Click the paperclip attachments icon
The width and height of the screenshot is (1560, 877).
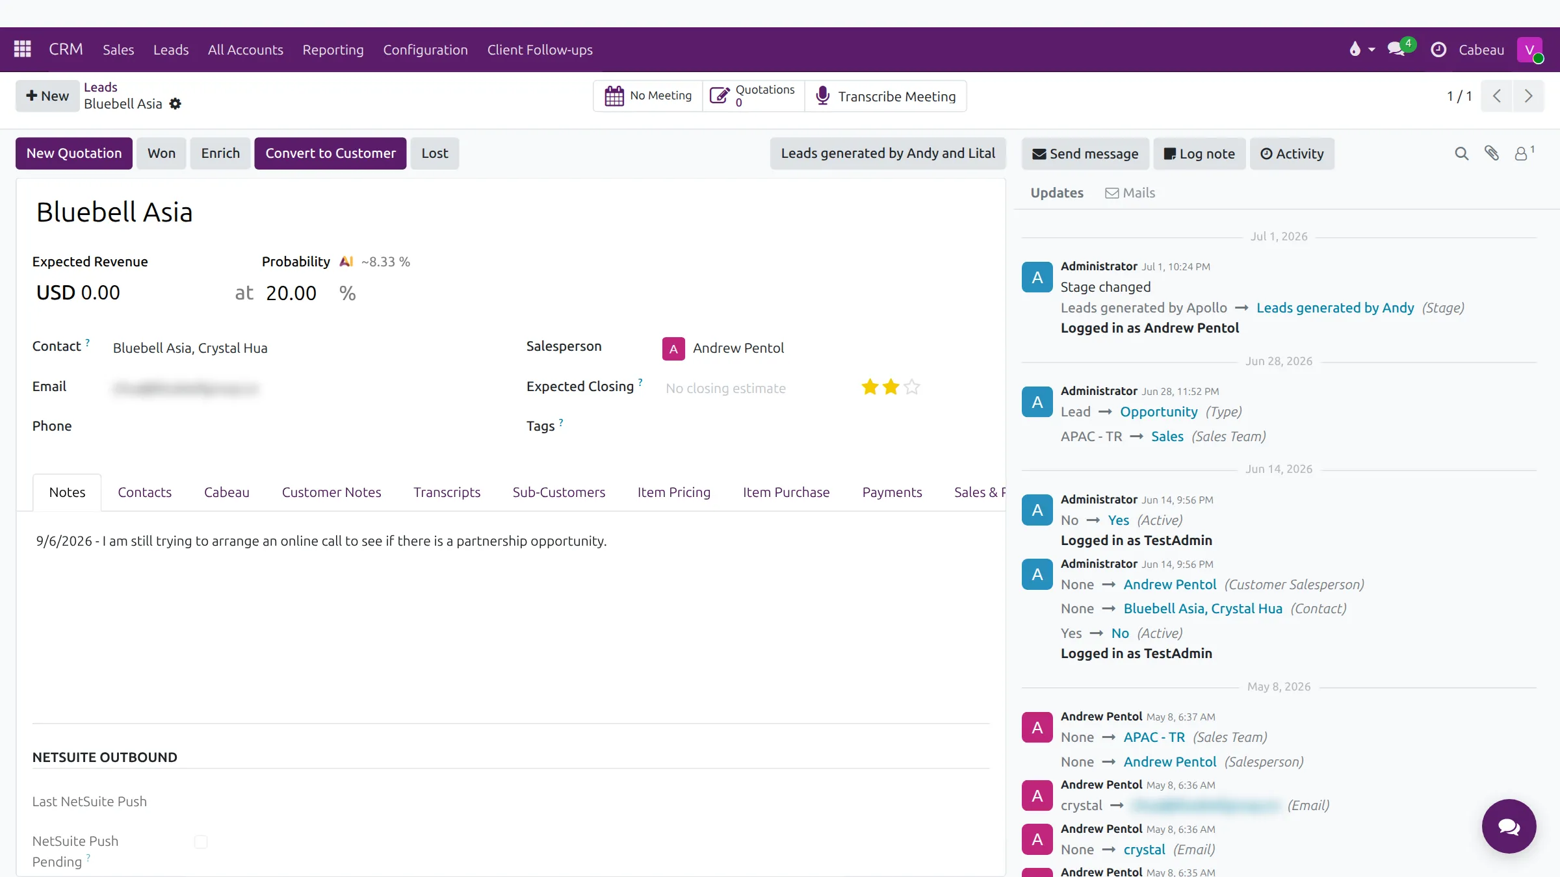[1492, 153]
